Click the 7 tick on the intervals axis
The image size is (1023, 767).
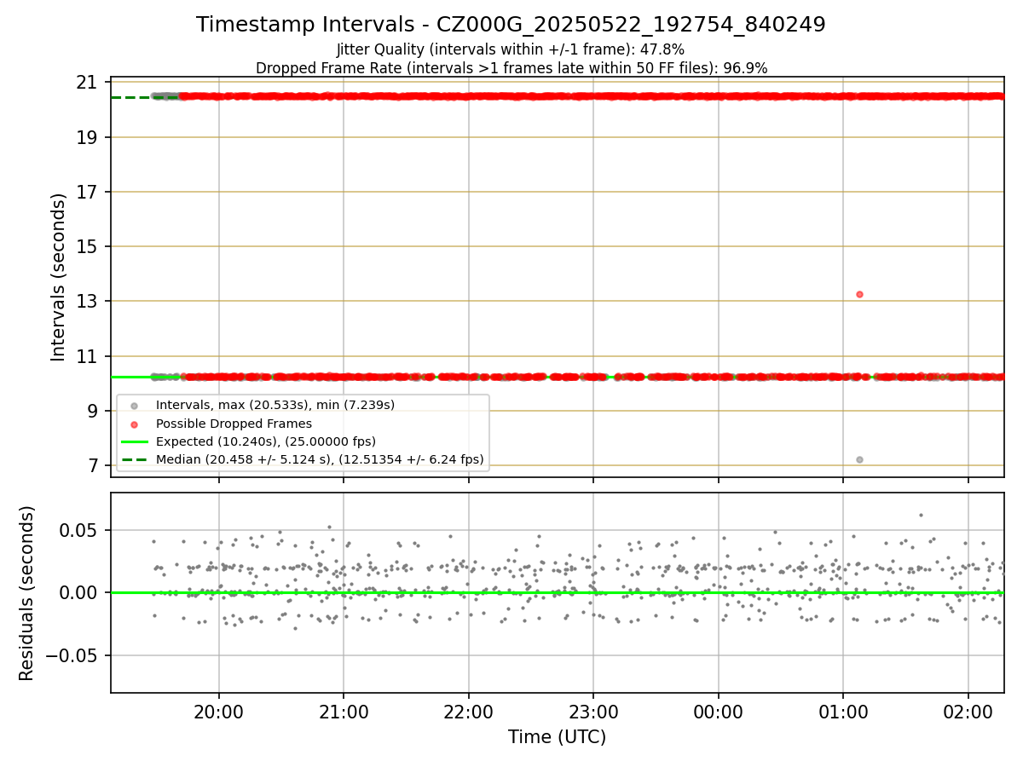[91, 465]
